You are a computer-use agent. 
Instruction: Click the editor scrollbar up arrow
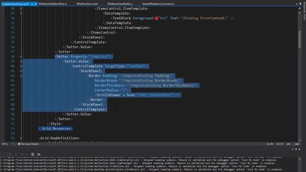click(x=300, y=13)
